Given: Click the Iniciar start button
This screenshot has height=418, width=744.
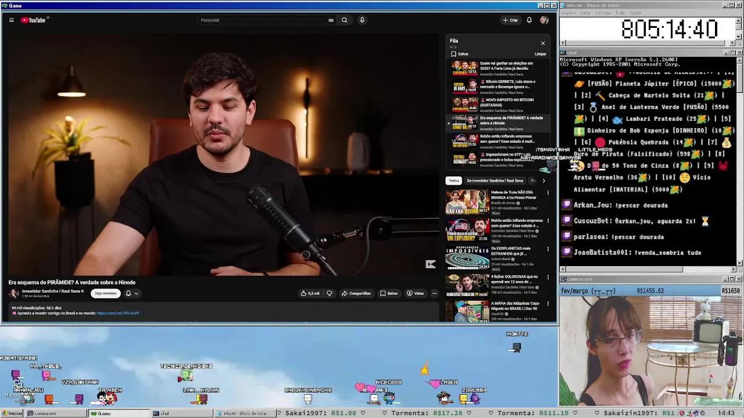Looking at the screenshot, I should click(12, 413).
